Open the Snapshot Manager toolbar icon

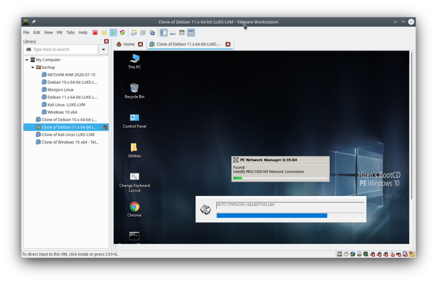pos(152,32)
